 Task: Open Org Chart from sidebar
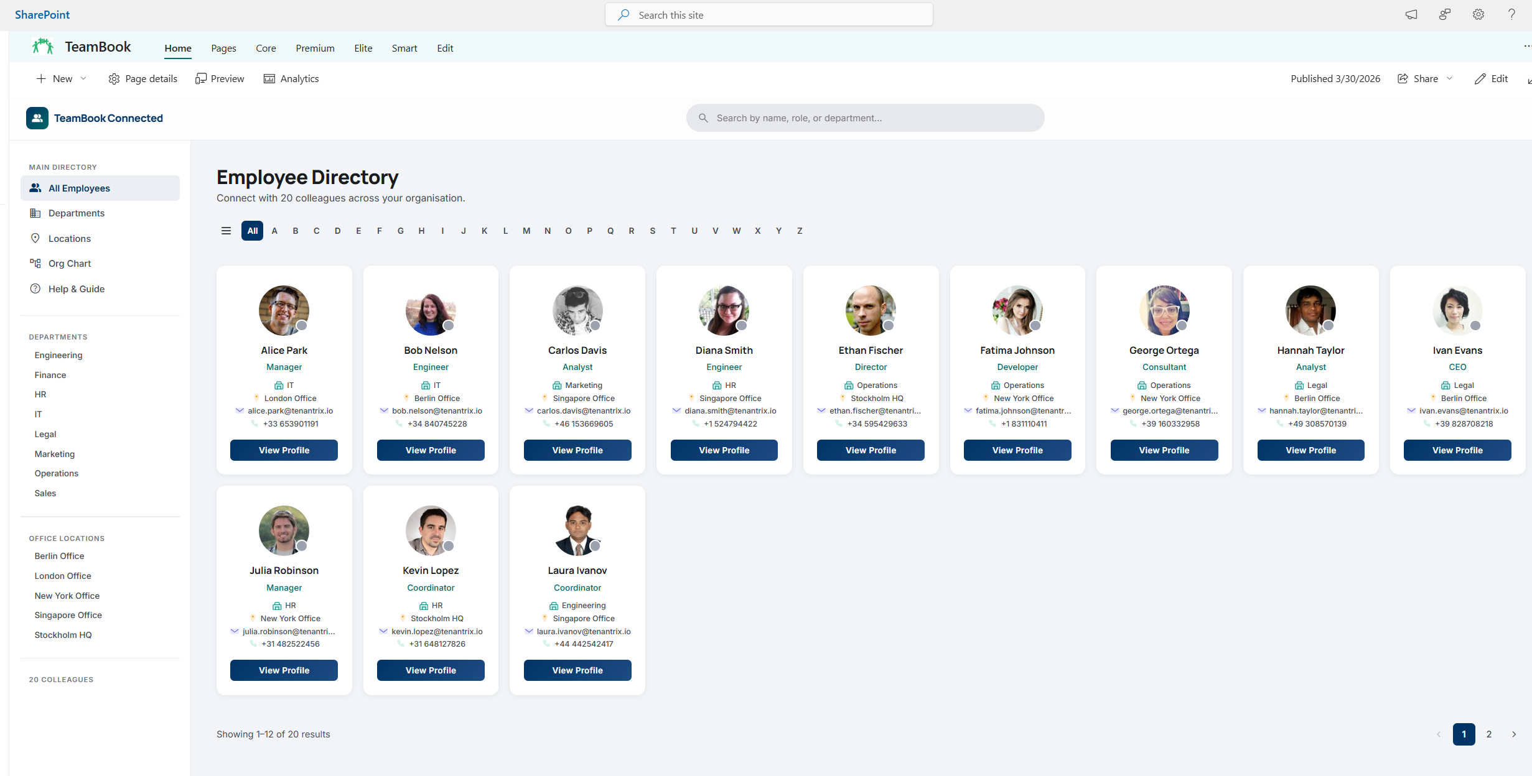pyautogui.click(x=69, y=264)
